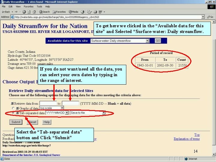Image resolution: width=216 pixels, height=162 pixels.
Task: Click the Go button beside the address bar
Action: [x=210, y=17]
